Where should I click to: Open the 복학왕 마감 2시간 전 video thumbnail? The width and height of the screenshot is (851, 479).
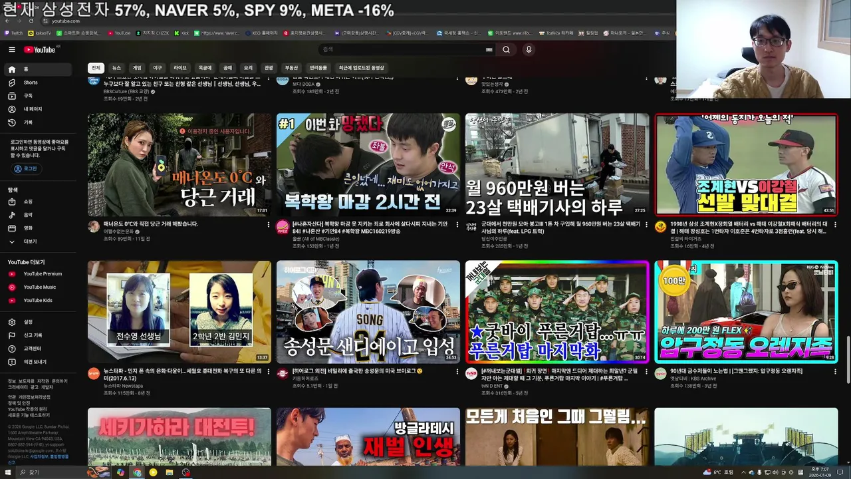pyautogui.click(x=368, y=164)
